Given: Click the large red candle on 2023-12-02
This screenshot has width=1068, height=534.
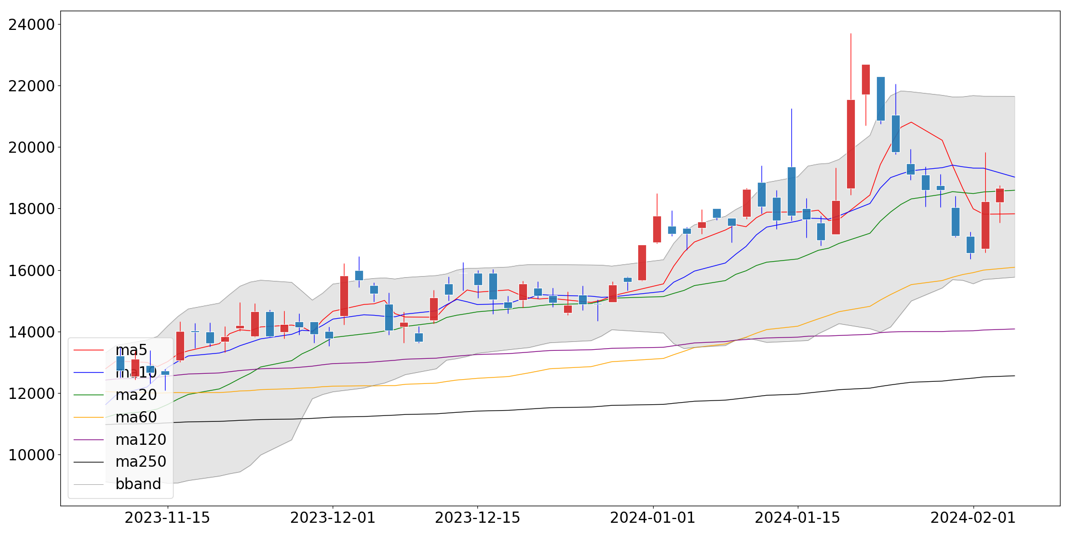Looking at the screenshot, I should click(x=344, y=296).
